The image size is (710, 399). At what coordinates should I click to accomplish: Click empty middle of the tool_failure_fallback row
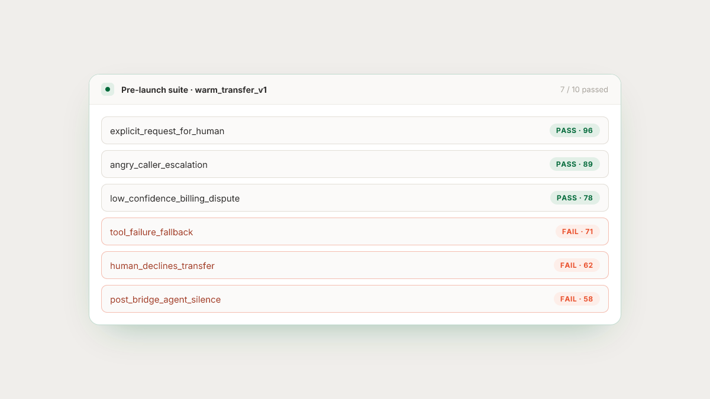pyautogui.click(x=373, y=232)
